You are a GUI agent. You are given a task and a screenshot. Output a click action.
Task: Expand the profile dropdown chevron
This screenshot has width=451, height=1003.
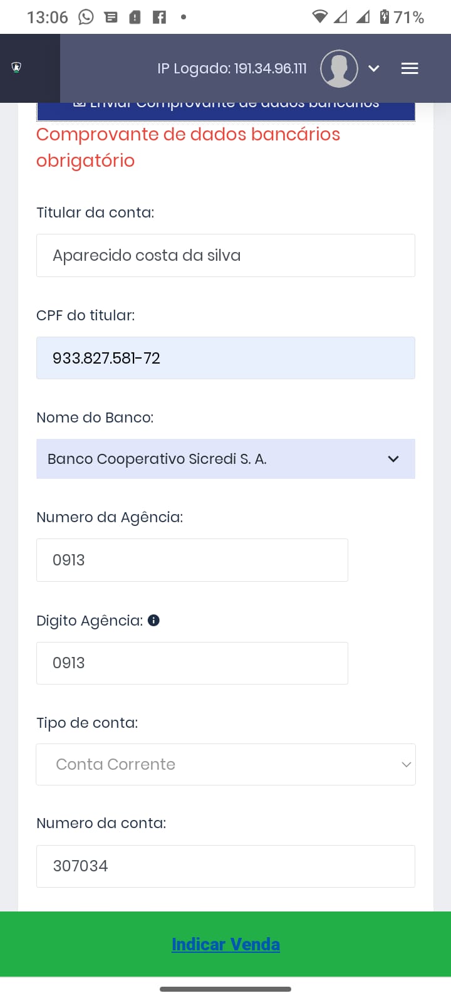pos(374,68)
